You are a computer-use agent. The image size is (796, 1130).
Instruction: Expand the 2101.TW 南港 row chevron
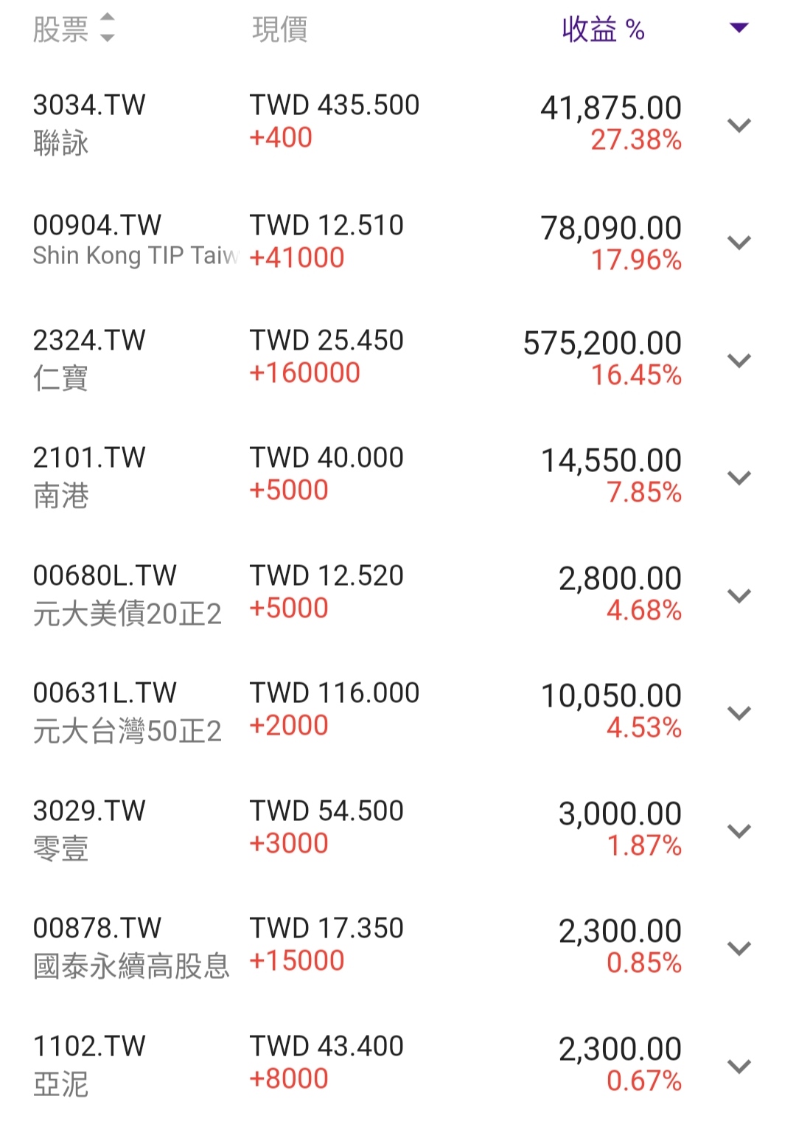[739, 477]
